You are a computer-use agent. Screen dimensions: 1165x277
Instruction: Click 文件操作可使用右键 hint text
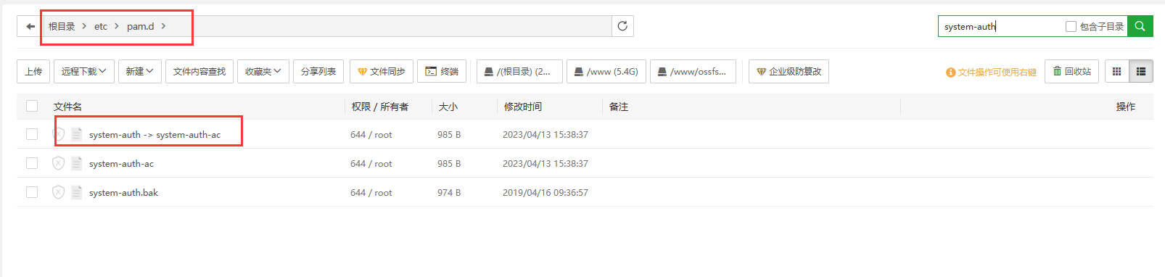coord(997,73)
